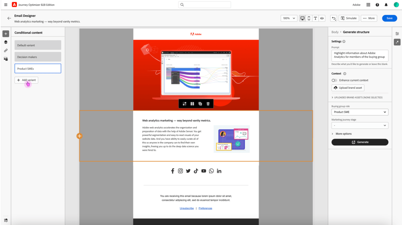This screenshot has width=402, height=225.
Task: Select the Decision makers variant
Action: coord(38,57)
